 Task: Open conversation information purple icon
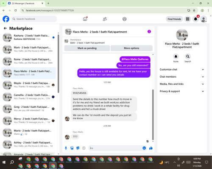(149, 32)
